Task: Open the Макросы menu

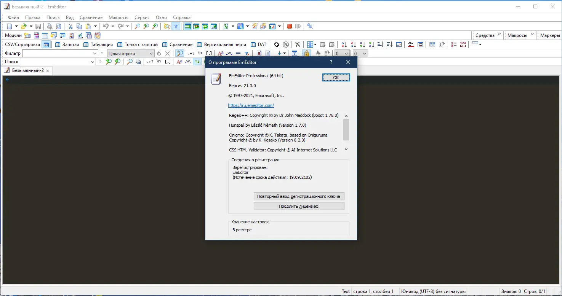Action: coord(118,17)
